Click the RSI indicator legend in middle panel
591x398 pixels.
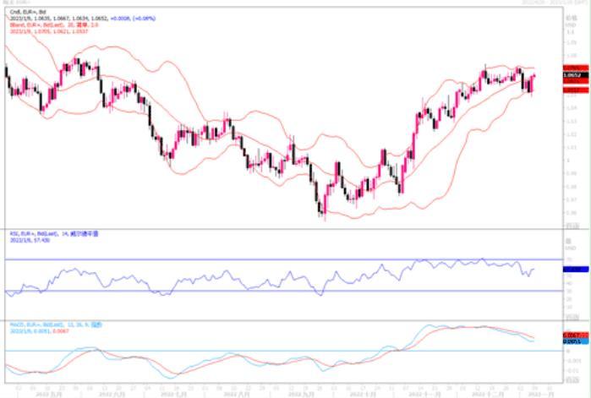[x=42, y=235]
